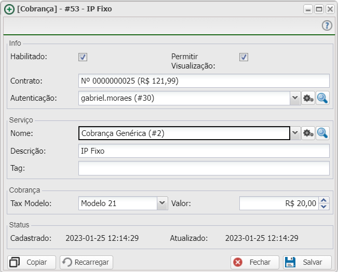Open the service Nome dropdown arrow
338x272 pixels.
point(295,133)
